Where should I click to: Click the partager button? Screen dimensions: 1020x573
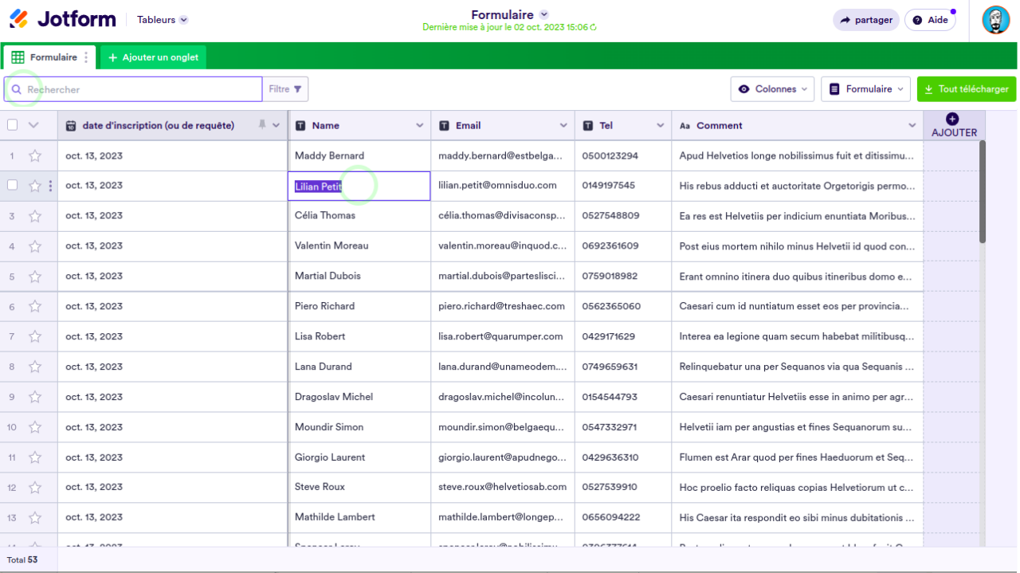(866, 20)
